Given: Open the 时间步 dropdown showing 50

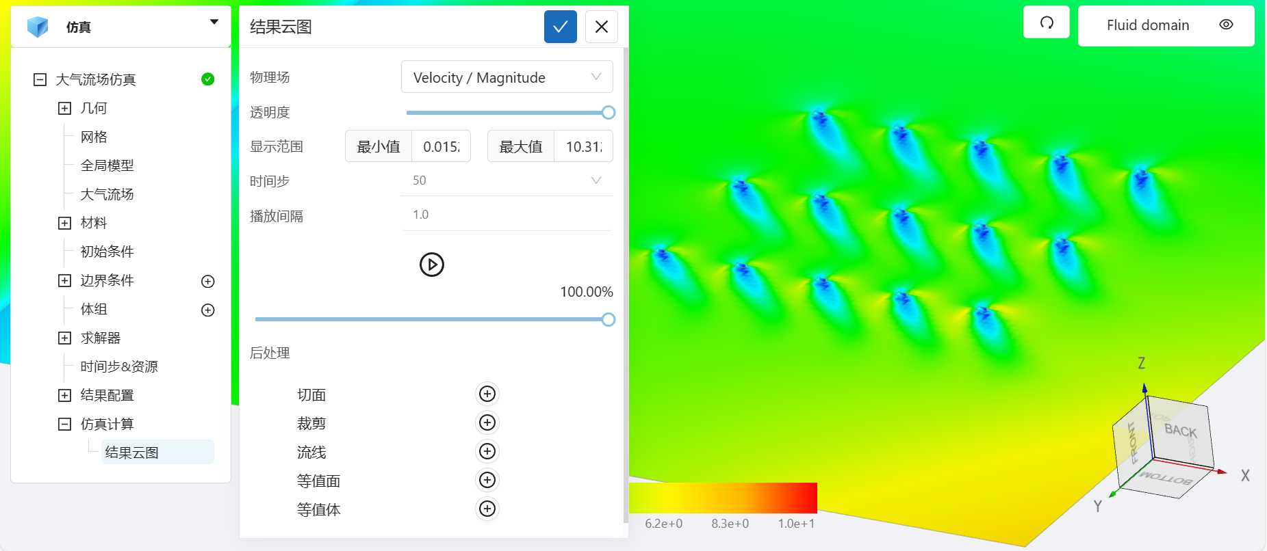Looking at the screenshot, I should (x=507, y=180).
